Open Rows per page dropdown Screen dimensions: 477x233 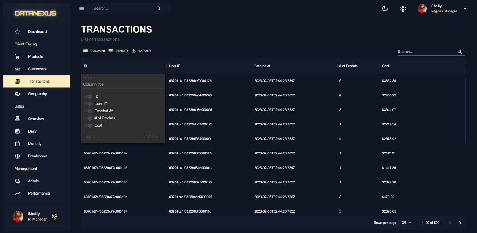click(x=407, y=223)
